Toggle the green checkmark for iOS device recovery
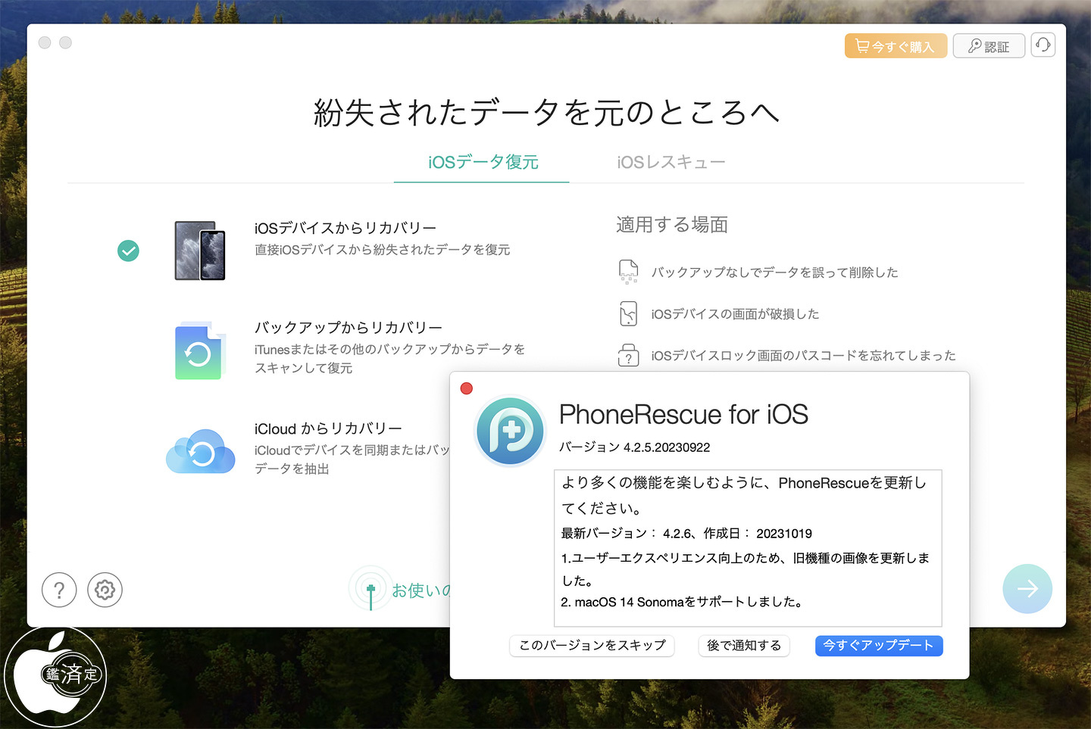This screenshot has height=729, width=1091. [129, 251]
